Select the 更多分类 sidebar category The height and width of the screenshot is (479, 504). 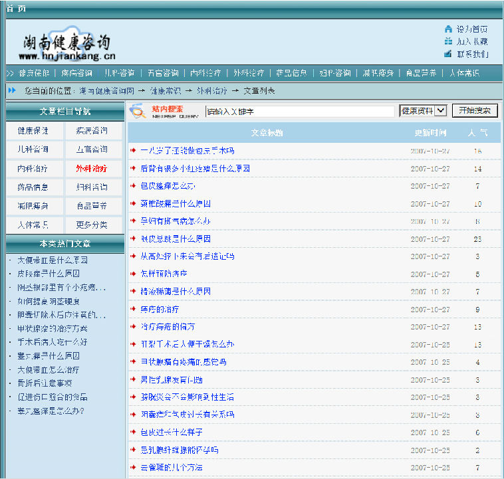coord(92,225)
